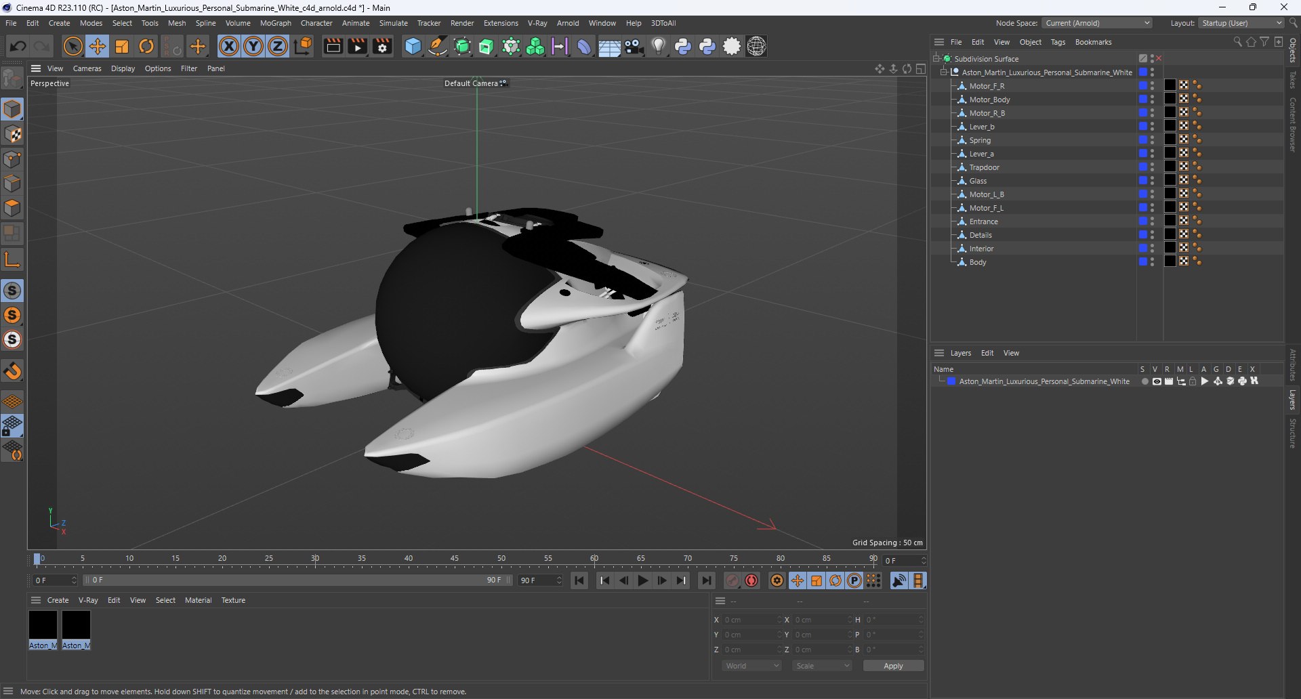
Task: Open the Arnold menu
Action: 568,23
